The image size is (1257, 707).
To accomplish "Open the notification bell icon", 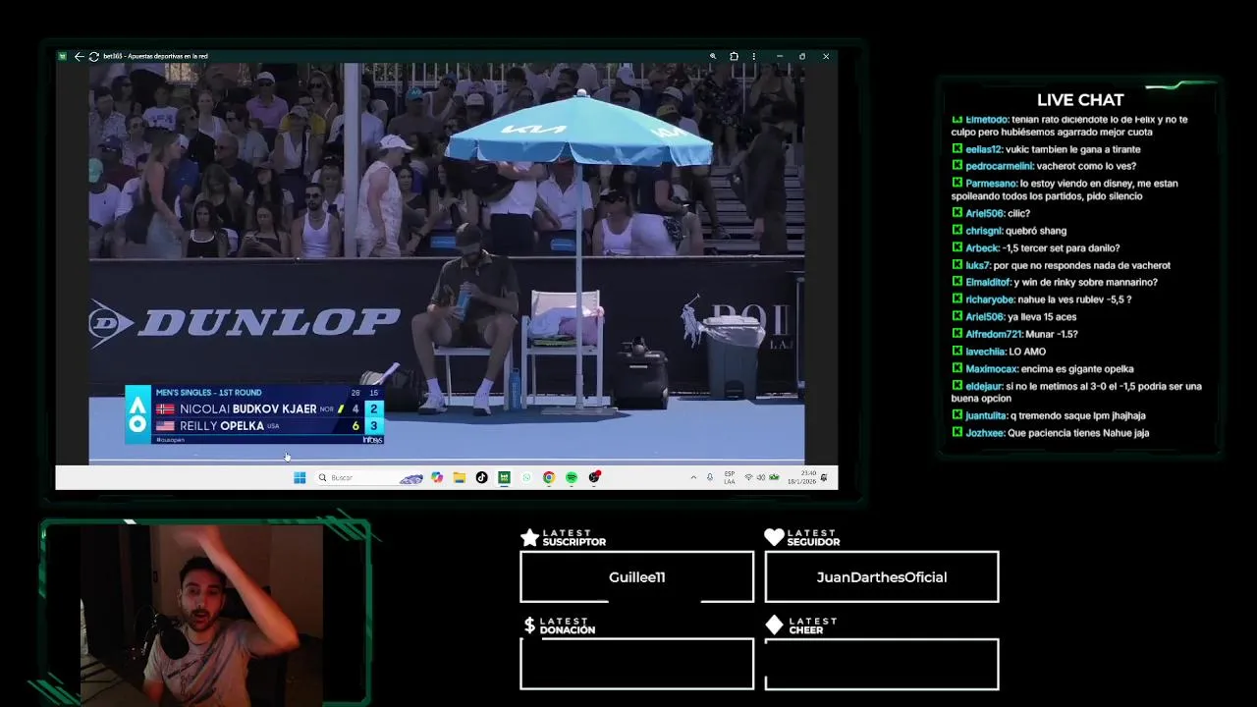I will [x=824, y=477].
